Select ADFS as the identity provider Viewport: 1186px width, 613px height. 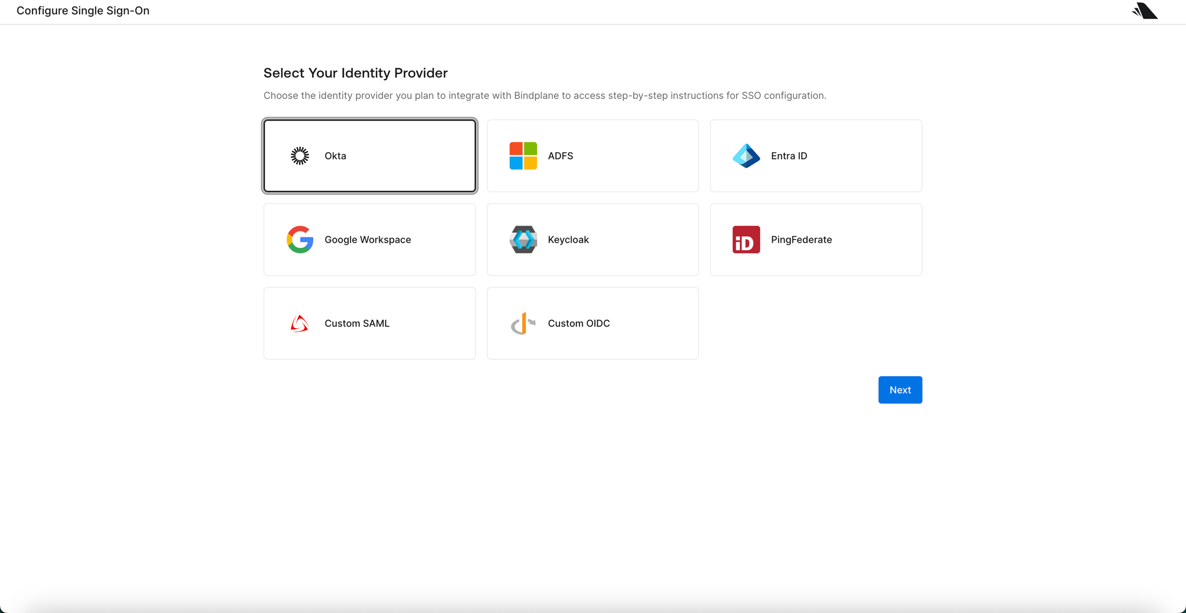coord(592,156)
